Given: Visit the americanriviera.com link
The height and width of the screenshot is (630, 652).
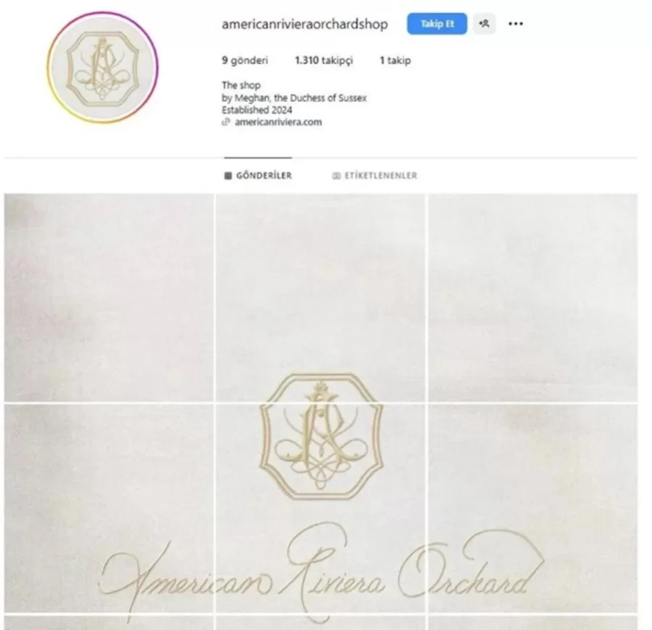Looking at the screenshot, I should [x=278, y=122].
